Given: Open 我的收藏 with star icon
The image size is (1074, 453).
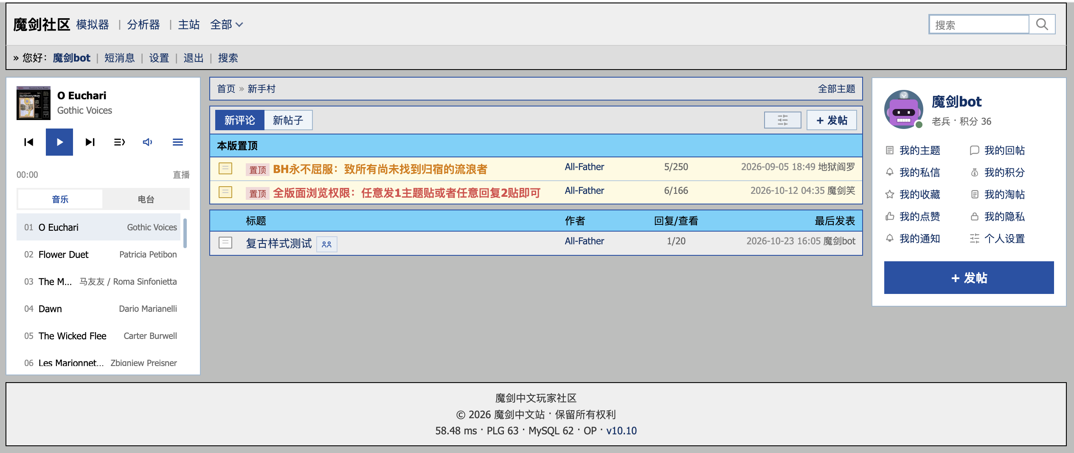Looking at the screenshot, I should tap(913, 195).
